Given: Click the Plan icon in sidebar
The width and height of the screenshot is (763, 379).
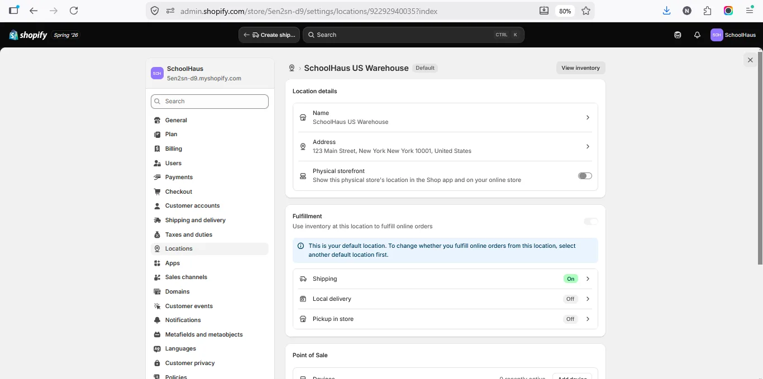Looking at the screenshot, I should click(x=158, y=135).
